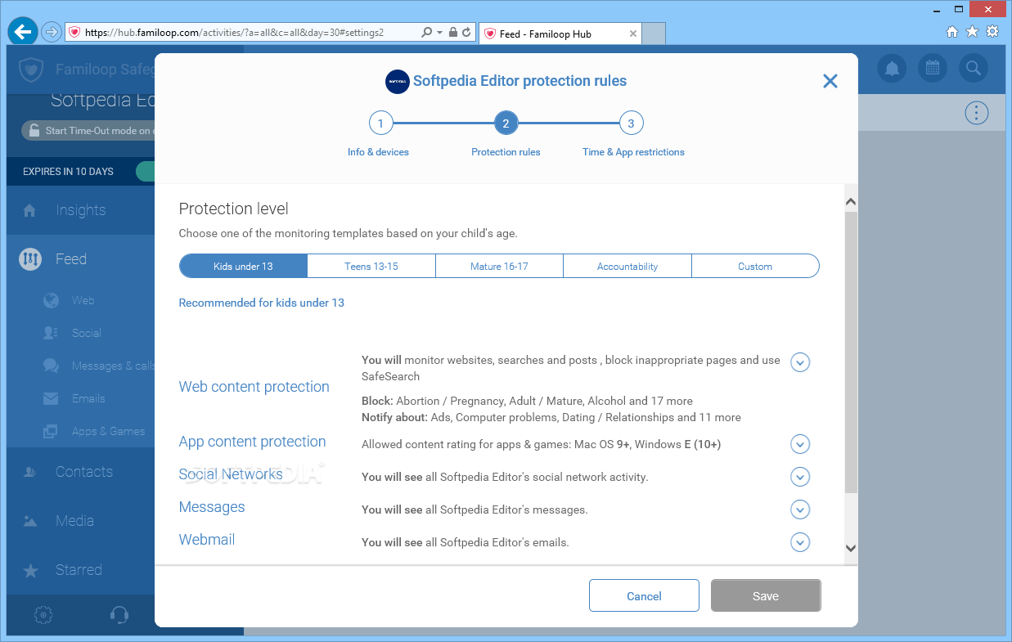The image size is (1012, 642).
Task: Click the Web content protection heading
Action: 254,387
